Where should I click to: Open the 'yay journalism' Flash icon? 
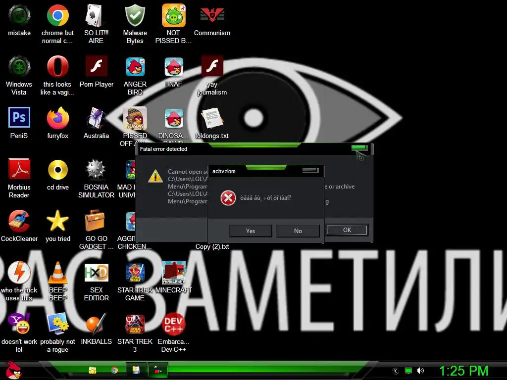[x=212, y=66]
